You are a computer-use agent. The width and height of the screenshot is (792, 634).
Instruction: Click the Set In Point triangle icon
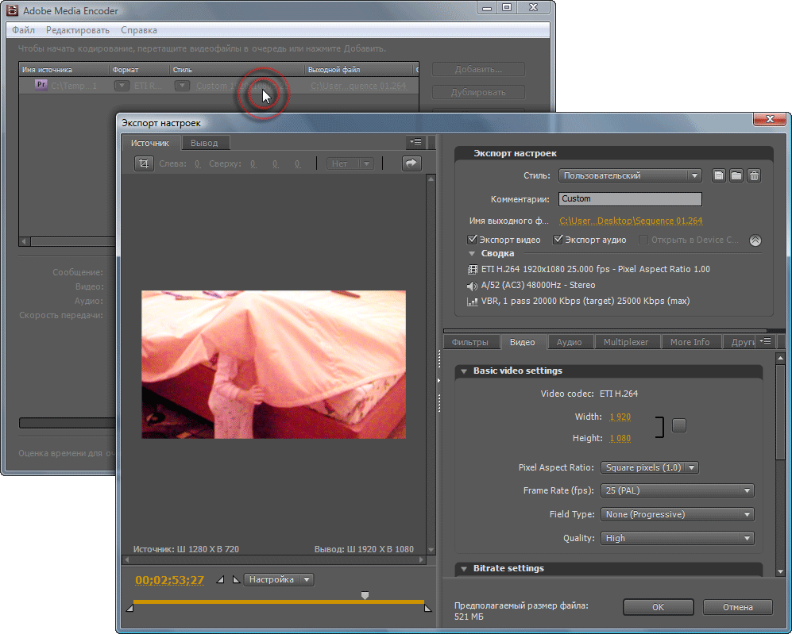tap(221, 580)
